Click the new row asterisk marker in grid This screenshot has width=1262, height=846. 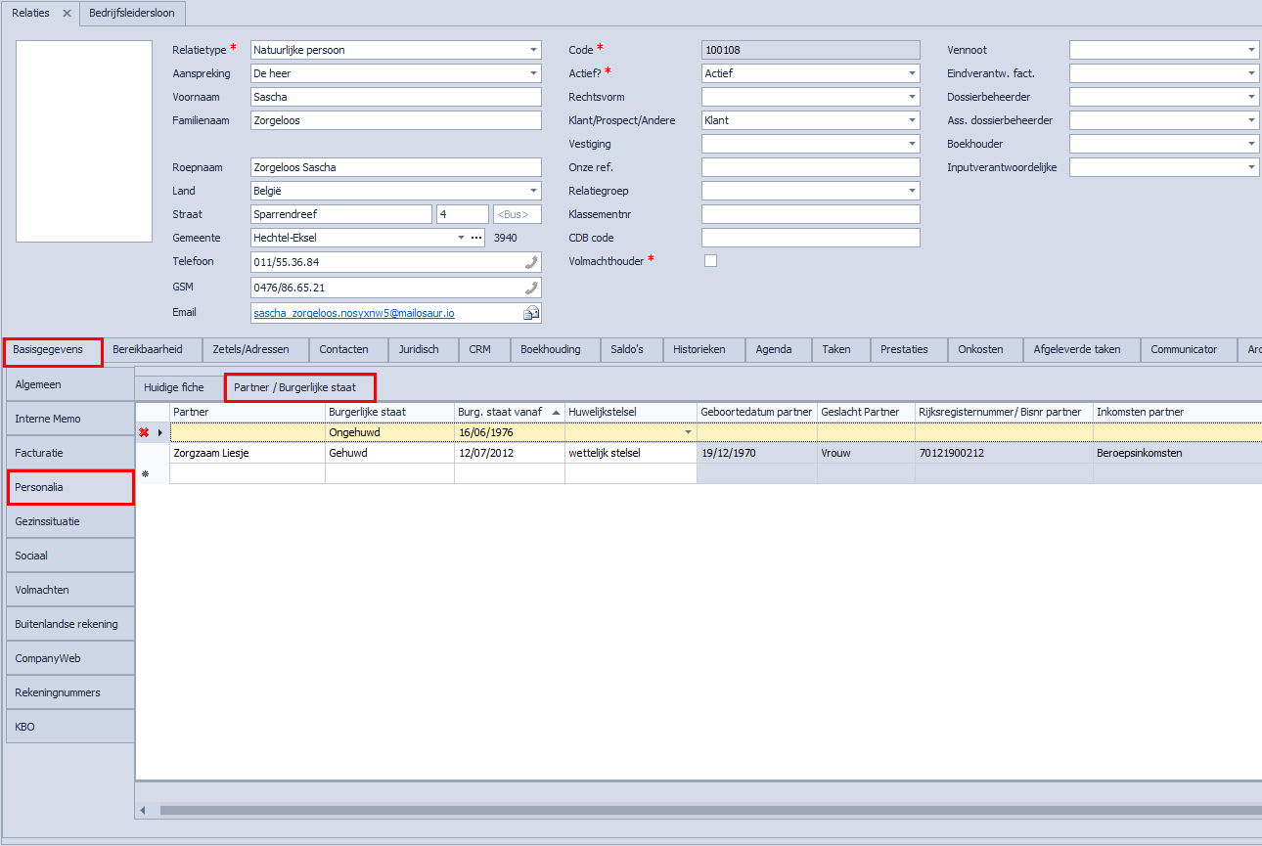point(145,474)
